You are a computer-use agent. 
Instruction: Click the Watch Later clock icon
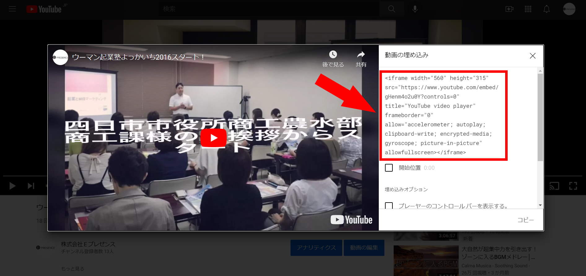click(x=333, y=55)
